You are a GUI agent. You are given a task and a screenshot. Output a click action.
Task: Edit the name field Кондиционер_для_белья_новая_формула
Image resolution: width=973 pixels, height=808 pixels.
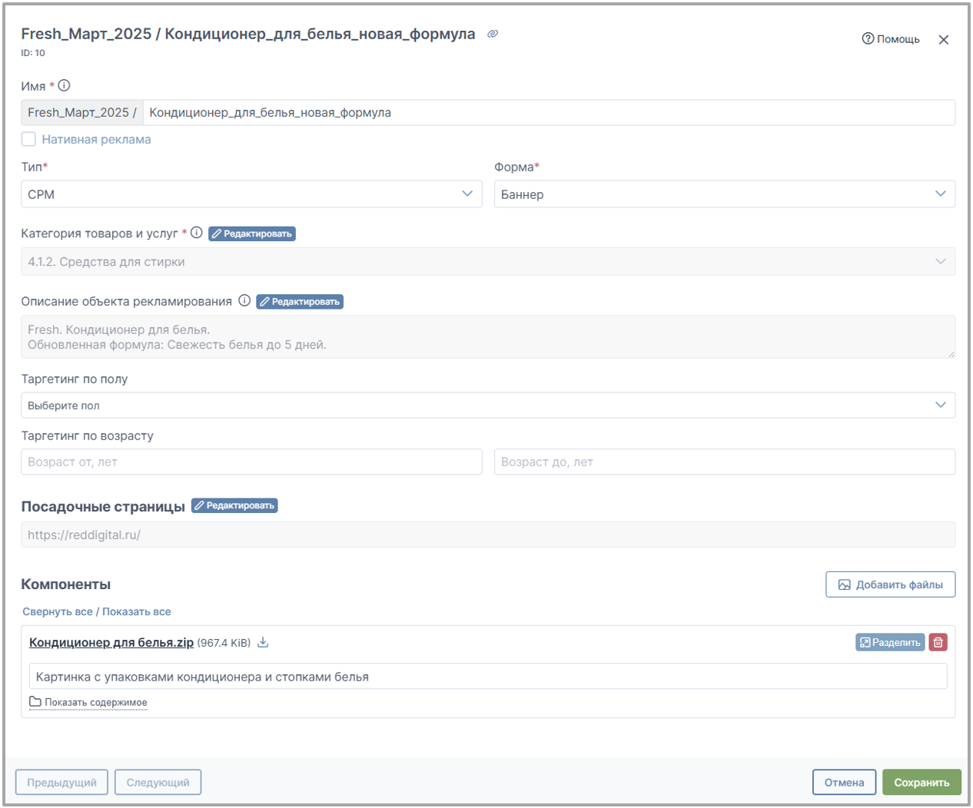549,112
